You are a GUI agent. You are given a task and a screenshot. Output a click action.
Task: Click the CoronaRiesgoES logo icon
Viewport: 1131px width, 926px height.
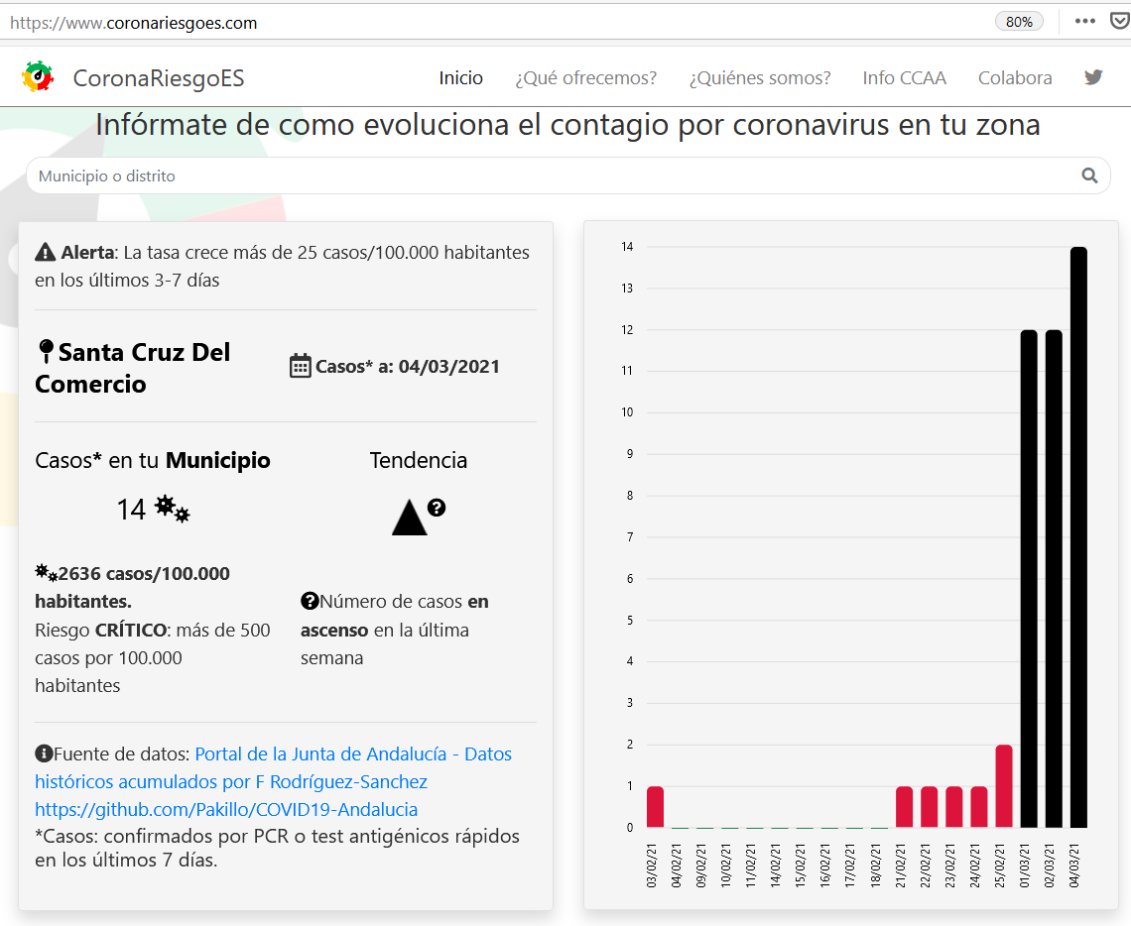38,77
